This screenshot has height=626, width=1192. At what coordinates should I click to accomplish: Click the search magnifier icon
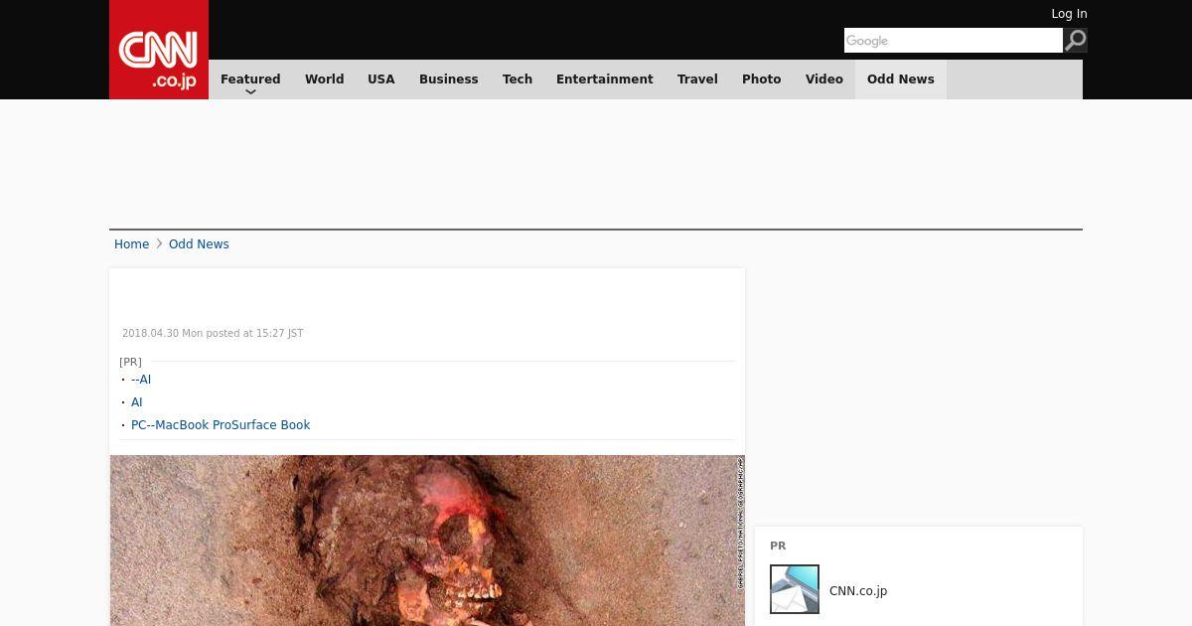coord(1075,40)
